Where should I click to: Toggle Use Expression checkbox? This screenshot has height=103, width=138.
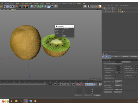(136, 75)
